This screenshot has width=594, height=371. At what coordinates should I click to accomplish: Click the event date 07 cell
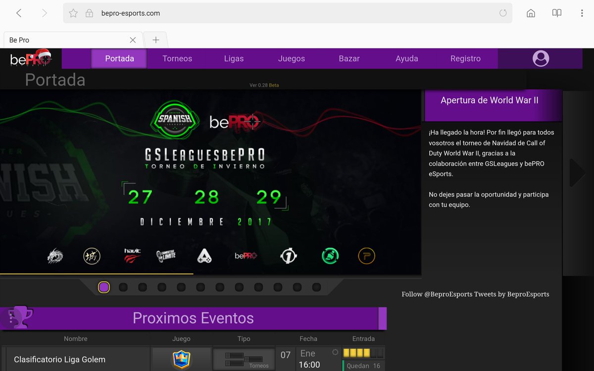[x=285, y=355]
